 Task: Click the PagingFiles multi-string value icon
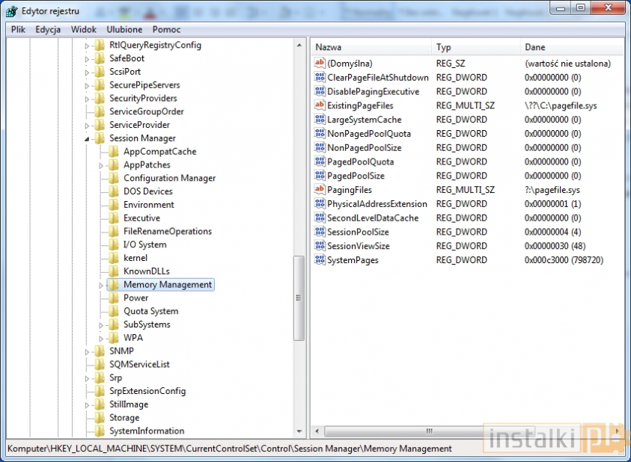click(320, 190)
